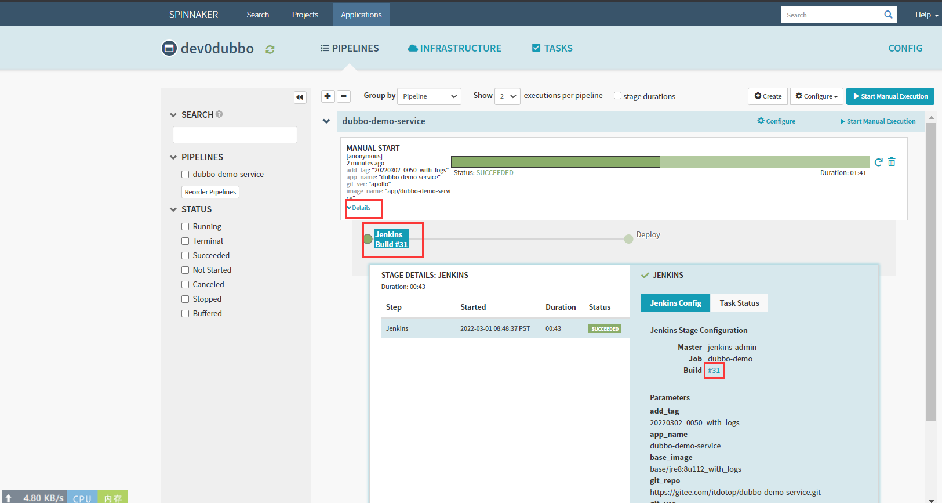Re-run execution with the circular arrow icon
942x503 pixels.
(x=878, y=162)
